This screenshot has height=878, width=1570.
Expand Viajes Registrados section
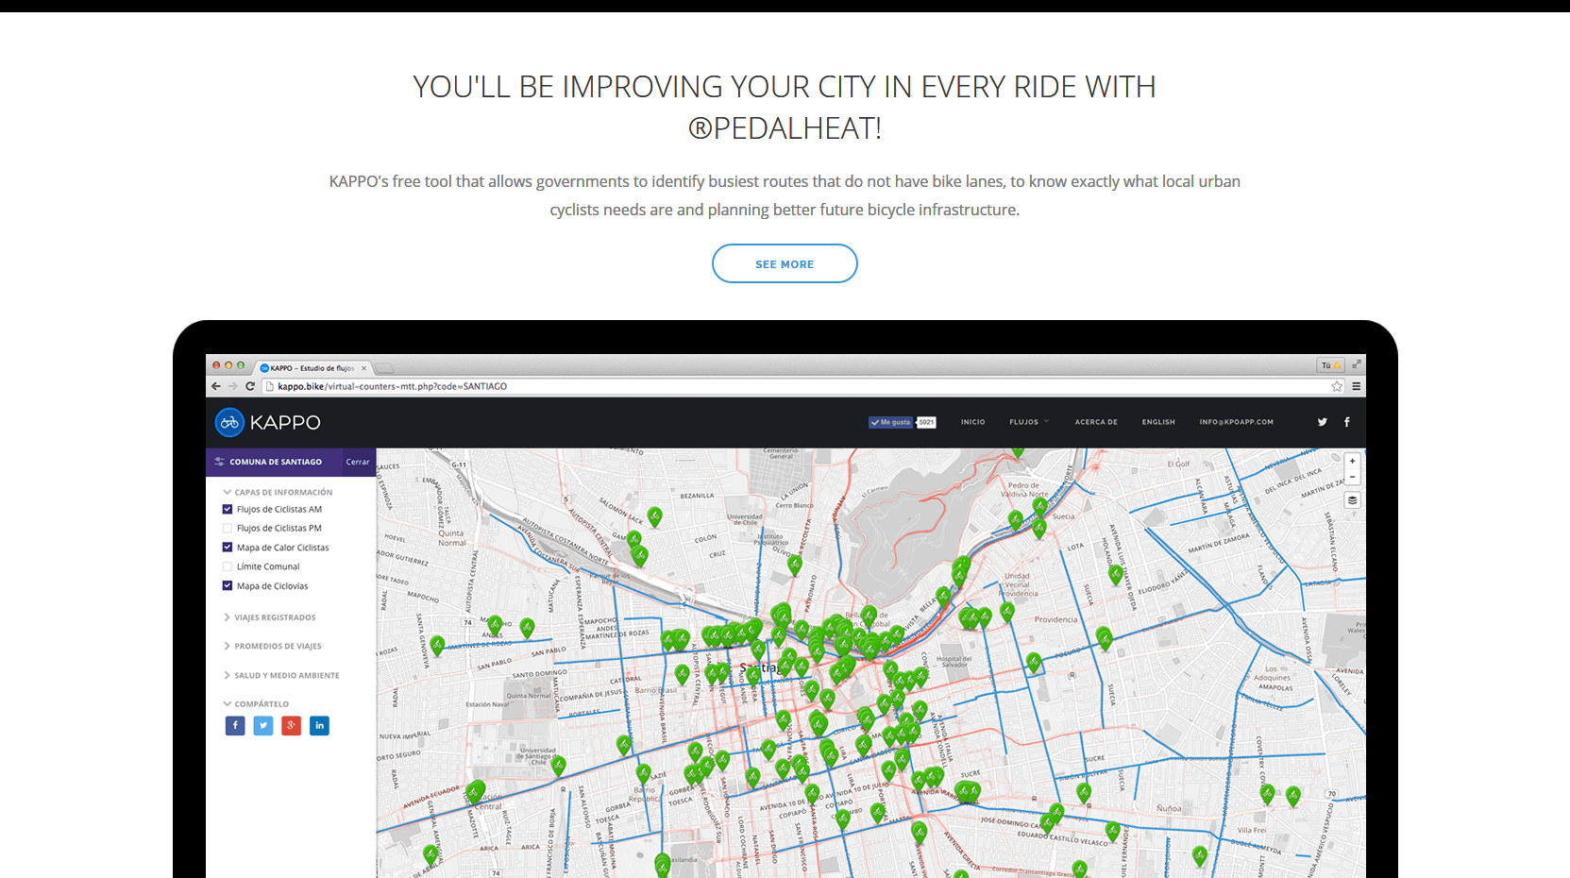tap(270, 617)
